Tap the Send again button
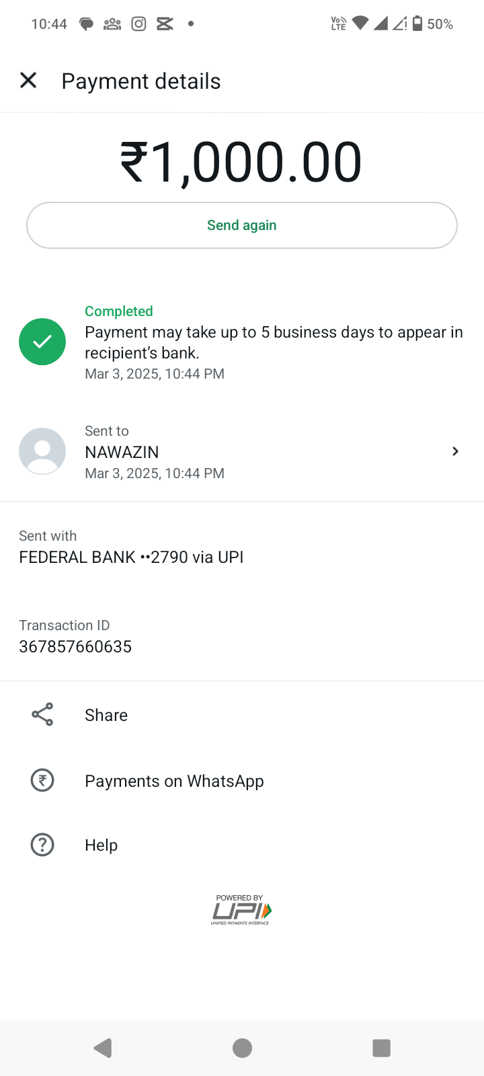Image resolution: width=484 pixels, height=1076 pixels. click(242, 225)
